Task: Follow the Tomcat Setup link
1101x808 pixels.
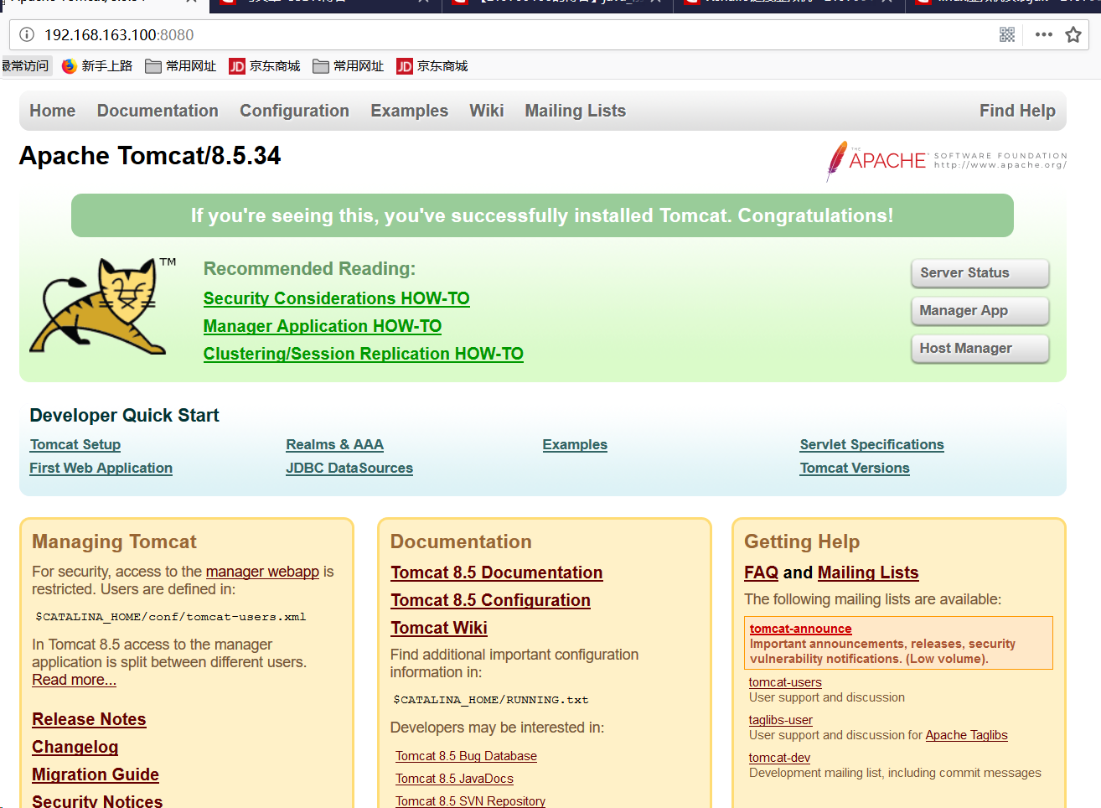Action: tap(75, 444)
